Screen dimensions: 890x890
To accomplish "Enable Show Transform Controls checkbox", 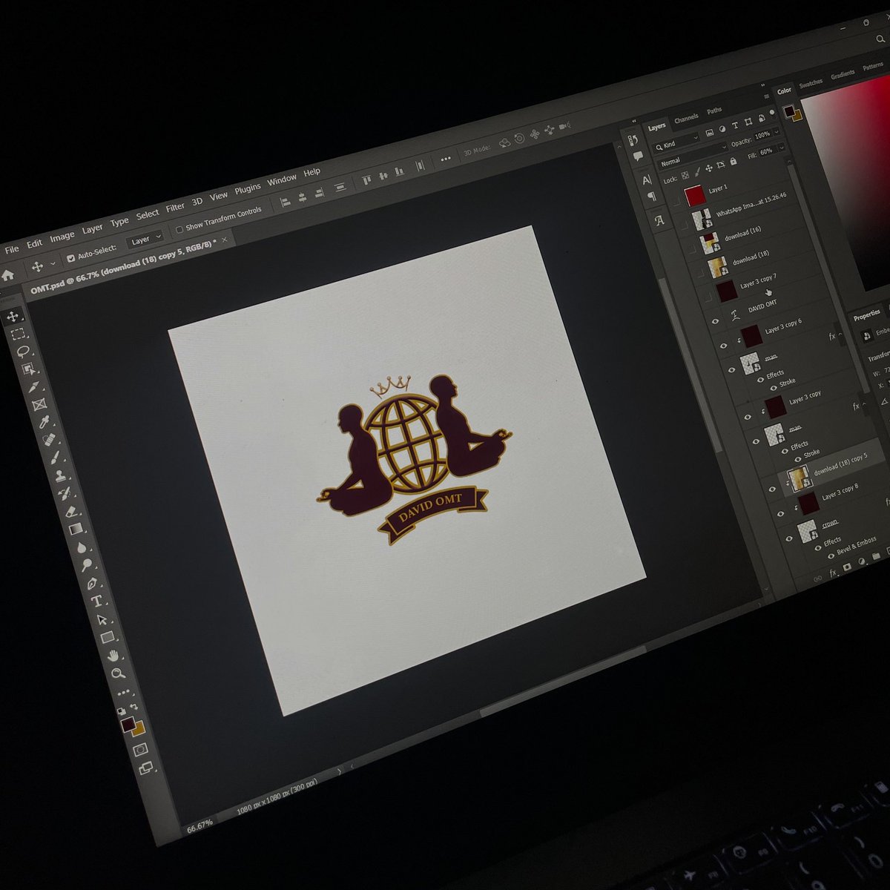I will coord(179,229).
